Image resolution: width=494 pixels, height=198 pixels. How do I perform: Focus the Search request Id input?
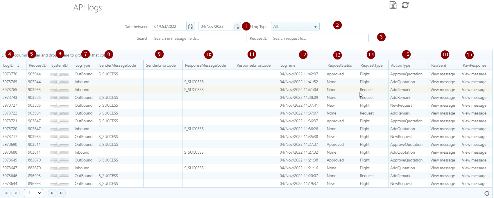[320, 38]
